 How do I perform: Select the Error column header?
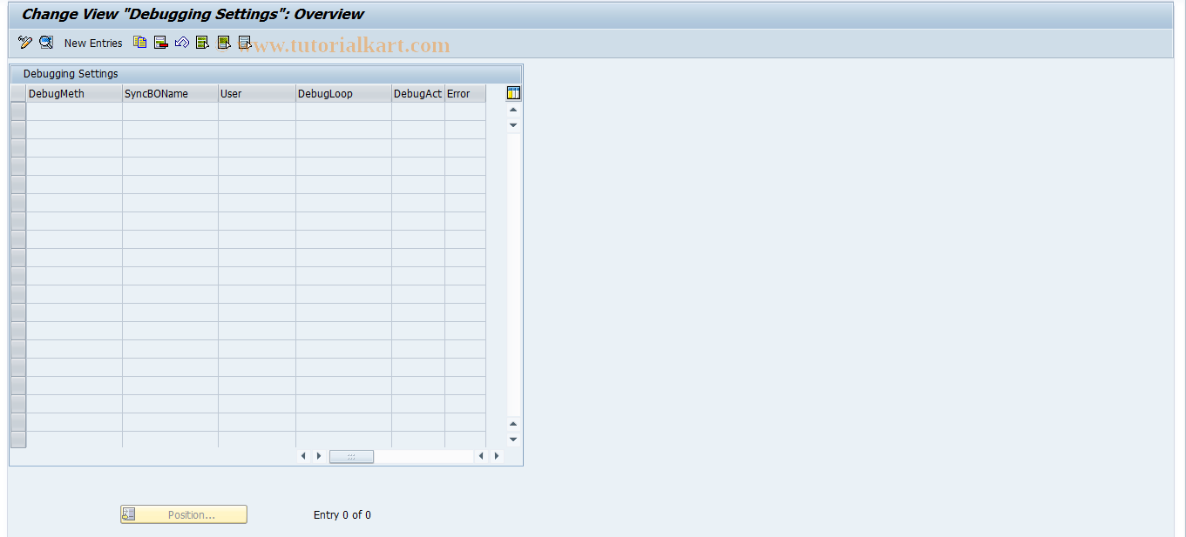[x=465, y=93]
